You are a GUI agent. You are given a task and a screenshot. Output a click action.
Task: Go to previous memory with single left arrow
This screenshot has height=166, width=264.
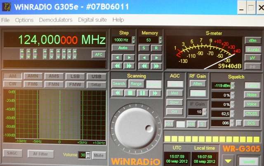144,58
